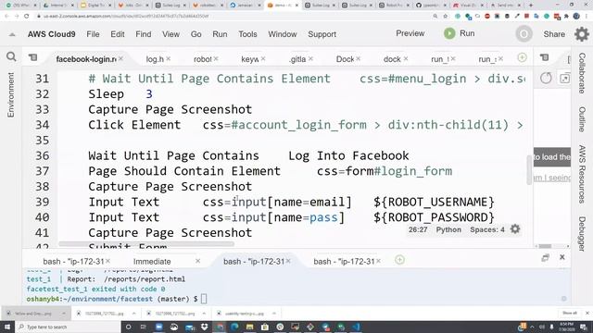Bookmark this page with the star icon
593x333 pixels.
[x=445, y=17]
